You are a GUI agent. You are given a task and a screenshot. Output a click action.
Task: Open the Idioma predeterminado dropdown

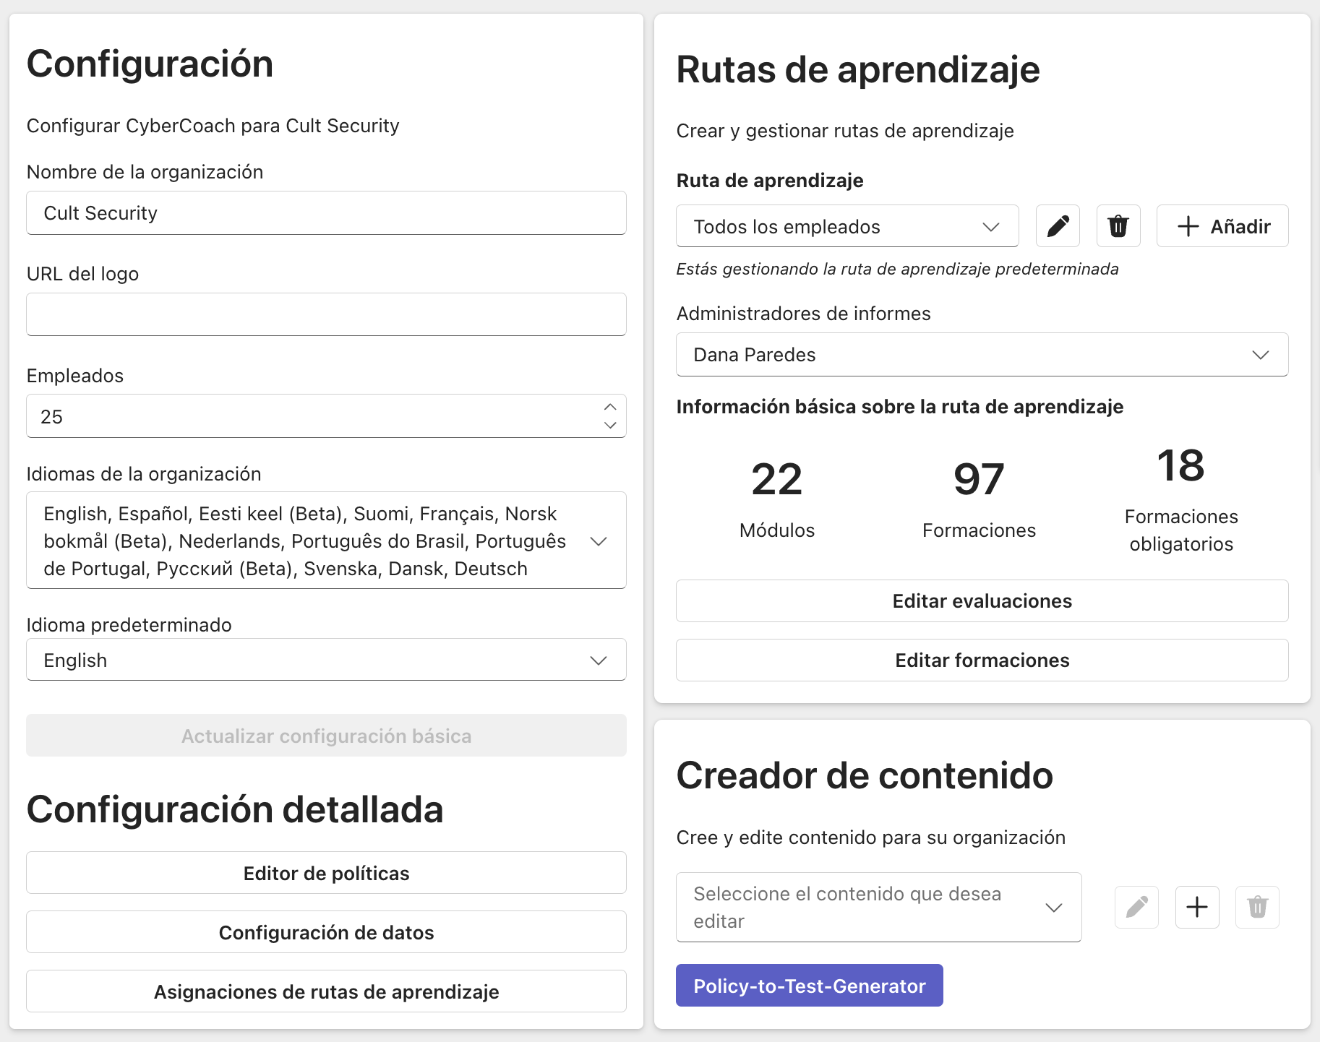click(x=326, y=660)
